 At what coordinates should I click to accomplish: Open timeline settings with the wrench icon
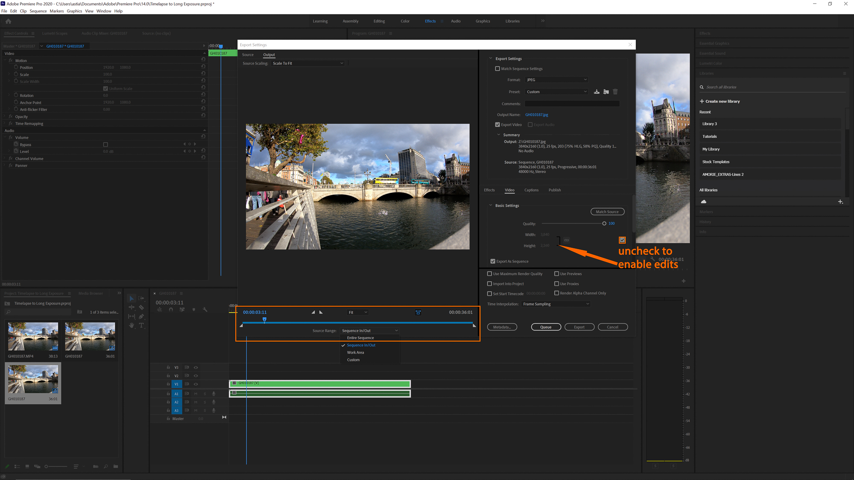[205, 310]
